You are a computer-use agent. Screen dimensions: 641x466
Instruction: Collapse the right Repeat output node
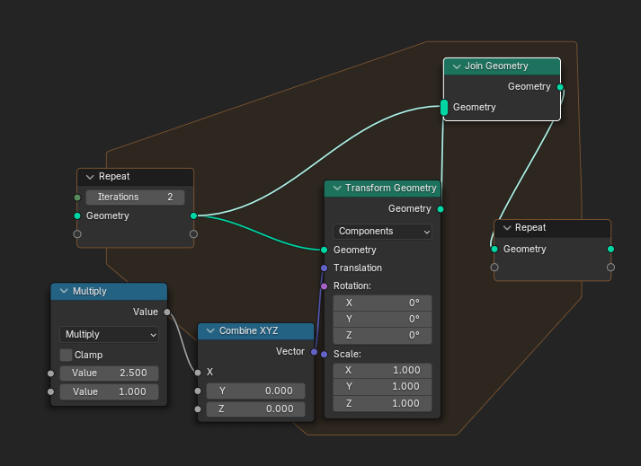(x=507, y=228)
